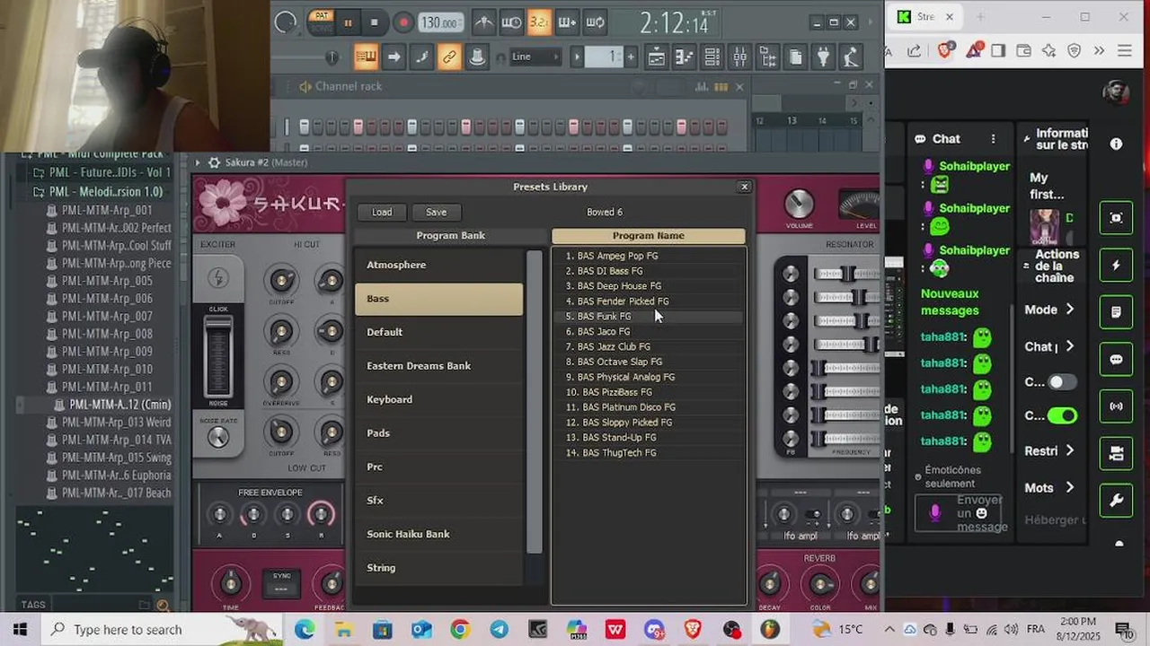Click the tempo 130.000 field
This screenshot has width=1150, height=646.
click(x=440, y=22)
